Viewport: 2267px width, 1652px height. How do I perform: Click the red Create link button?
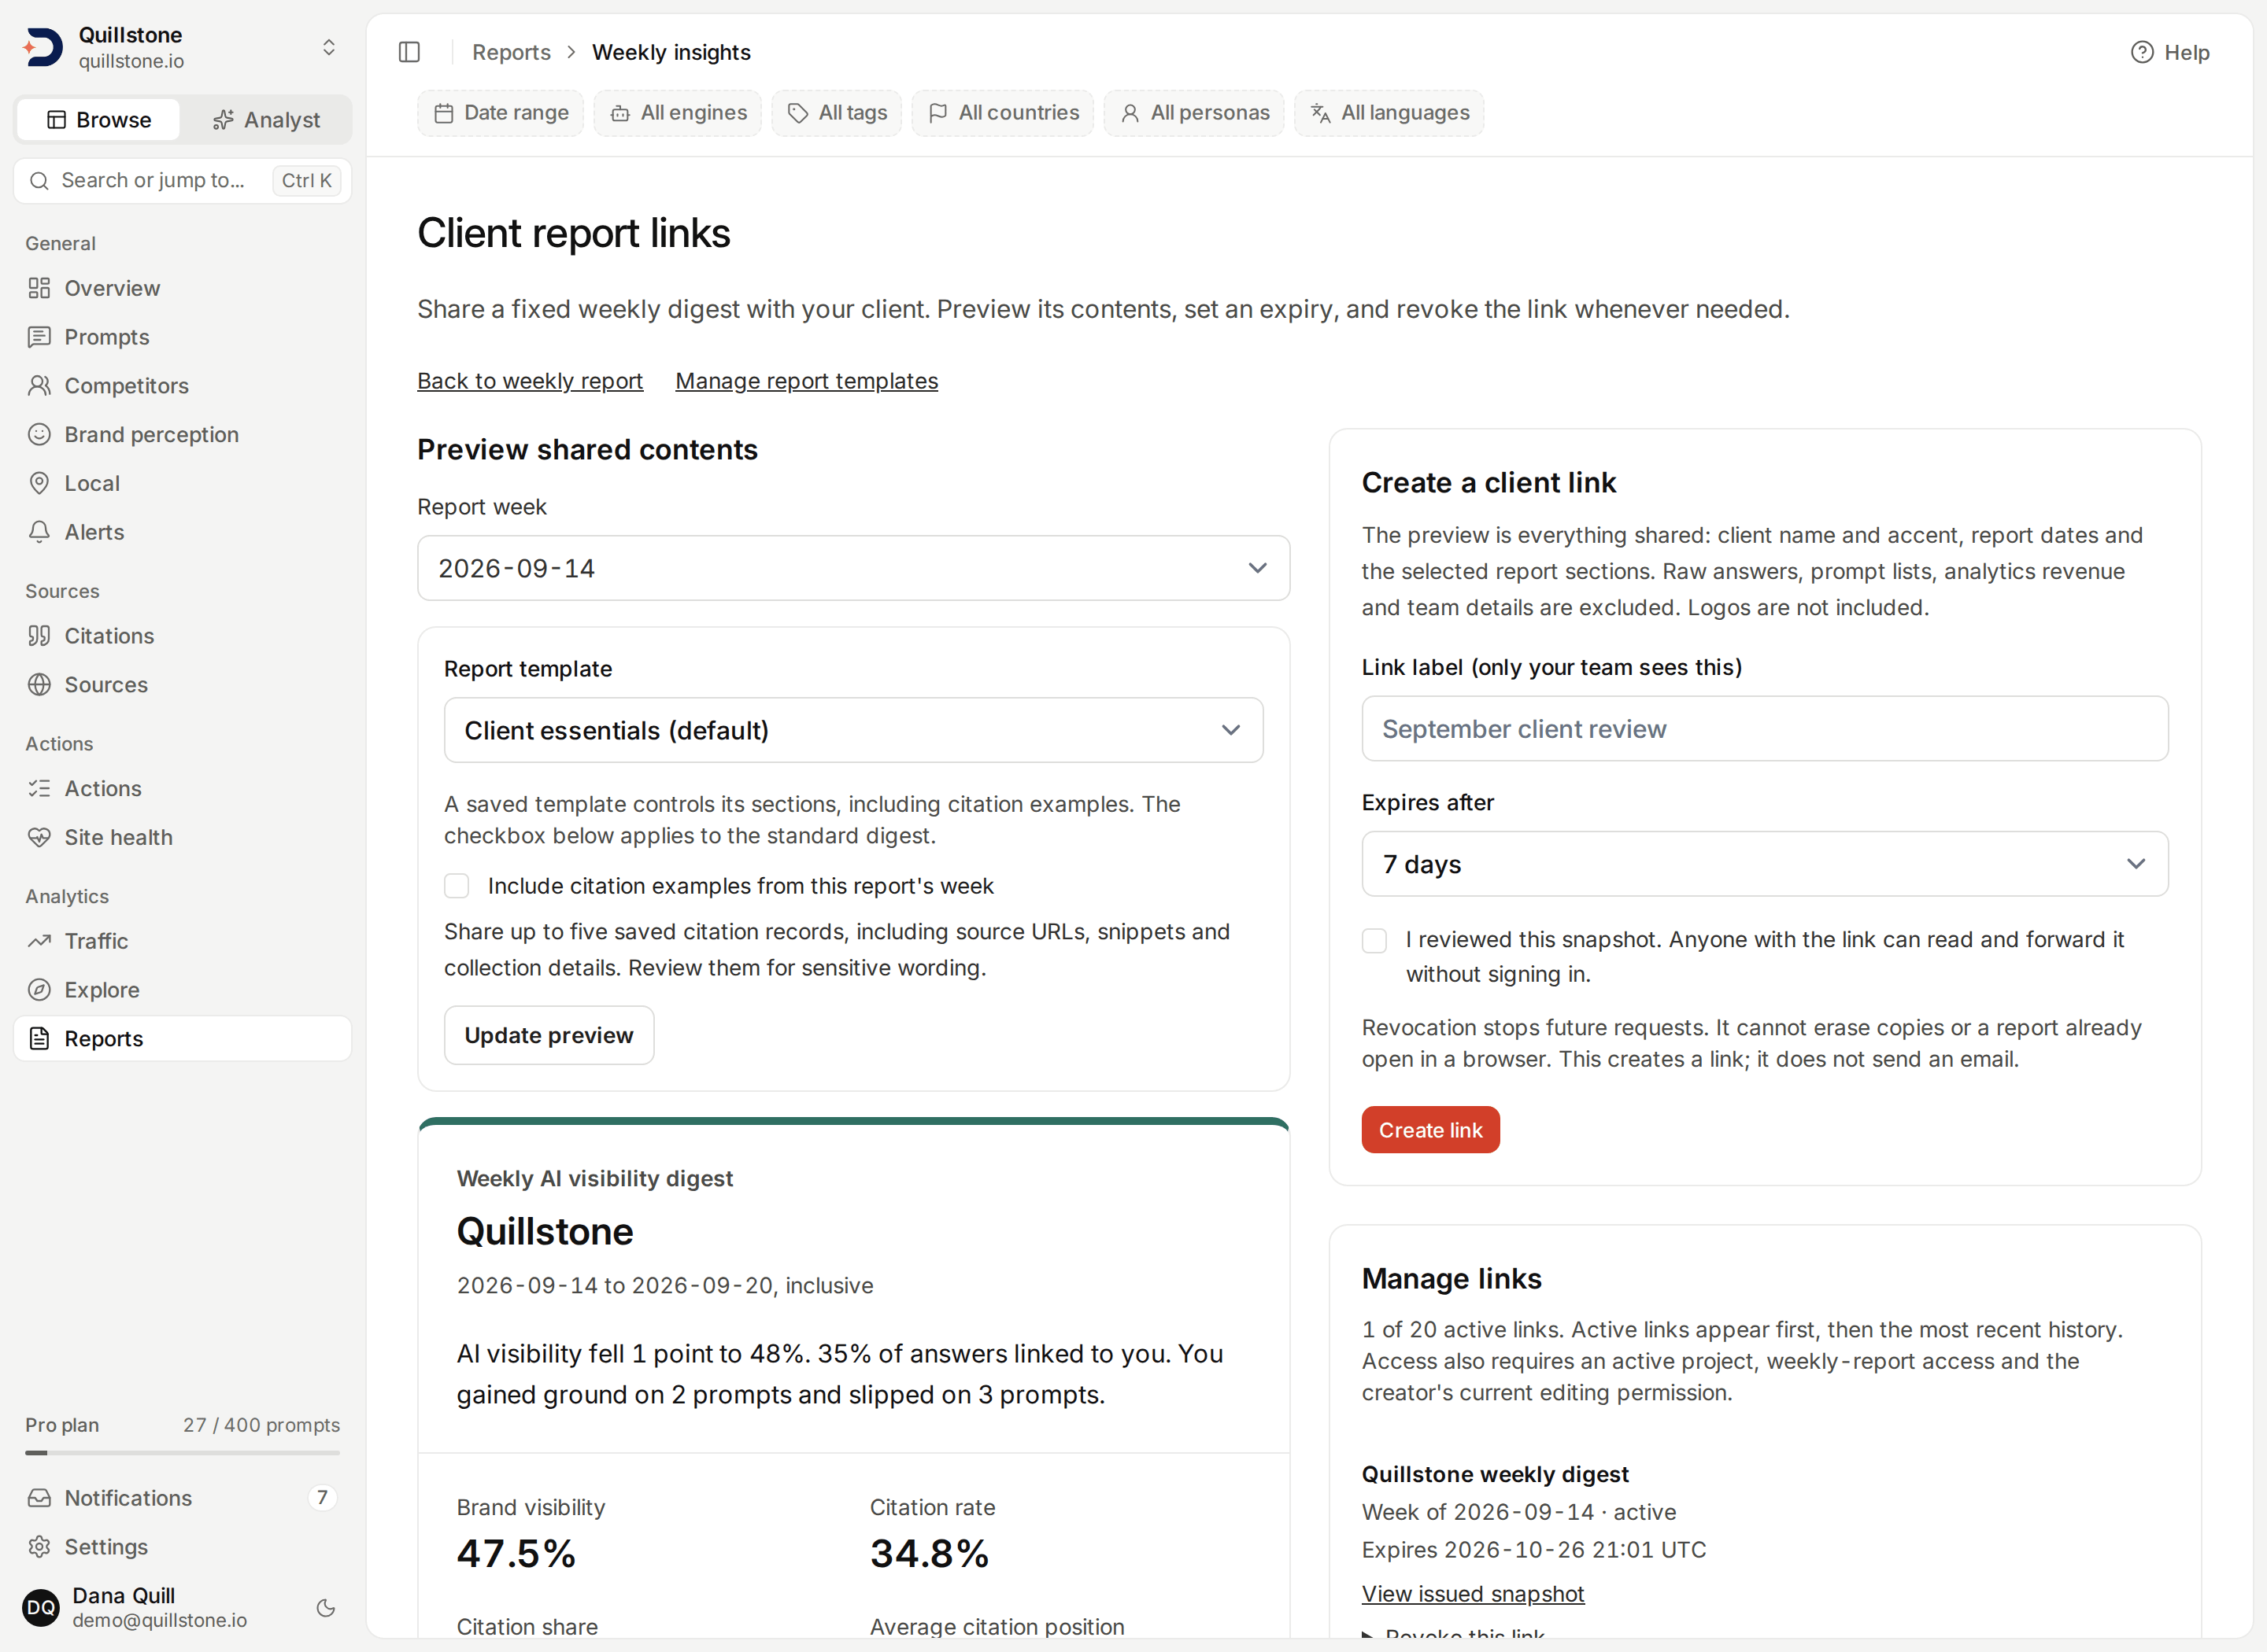point(1430,1130)
